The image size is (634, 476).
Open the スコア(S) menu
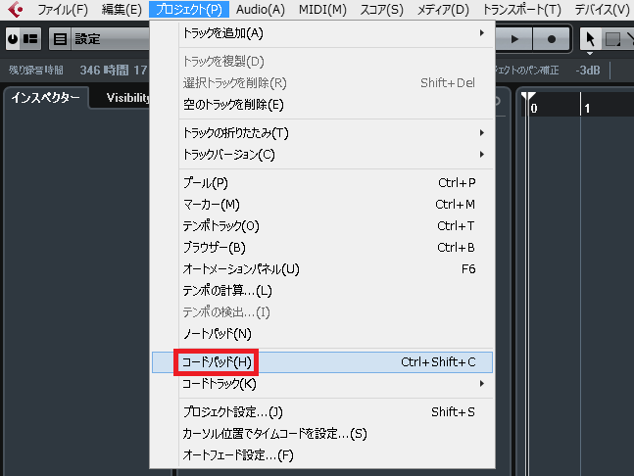tap(382, 9)
